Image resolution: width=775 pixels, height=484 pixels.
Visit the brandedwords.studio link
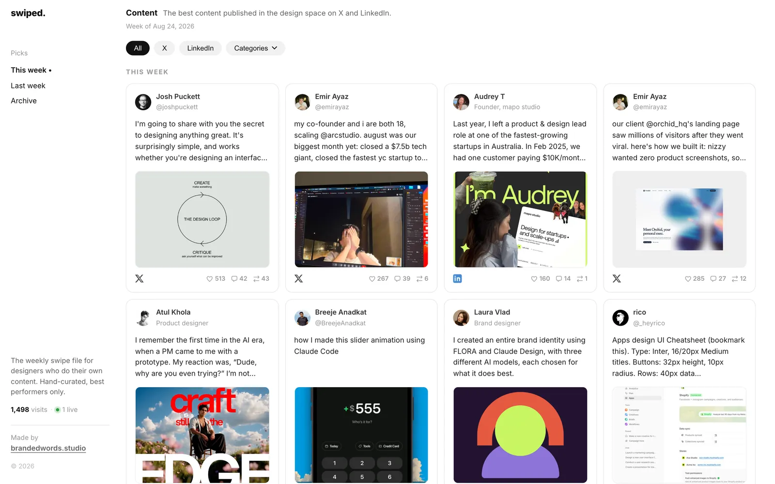pyautogui.click(x=48, y=448)
